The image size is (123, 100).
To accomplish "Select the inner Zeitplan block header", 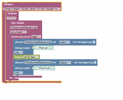I will 12,14.
